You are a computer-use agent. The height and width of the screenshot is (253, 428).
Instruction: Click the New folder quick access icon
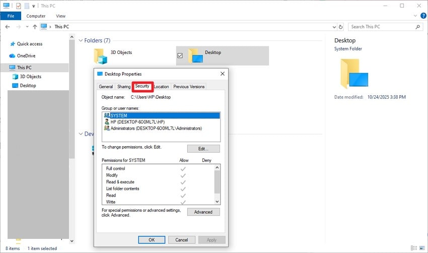27,6
